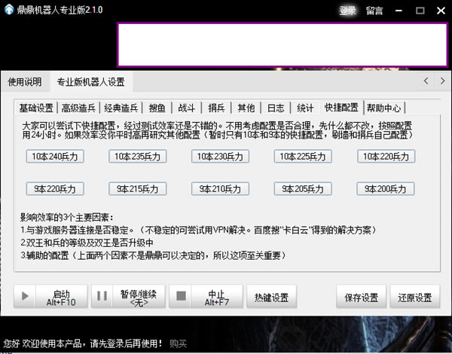Image resolution: width=452 pixels, height=354 pixels.
Task: Apply the 9本215兵力 preset
Action: (x=138, y=189)
